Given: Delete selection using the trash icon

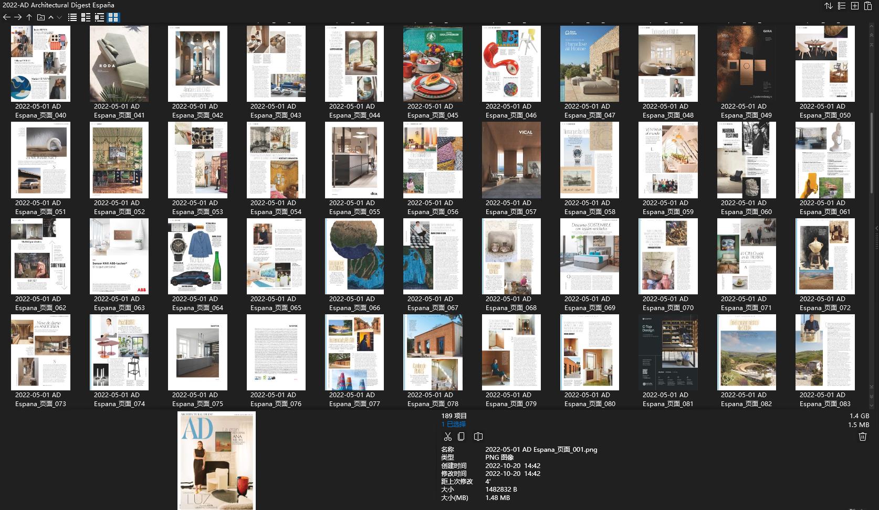Looking at the screenshot, I should [862, 436].
